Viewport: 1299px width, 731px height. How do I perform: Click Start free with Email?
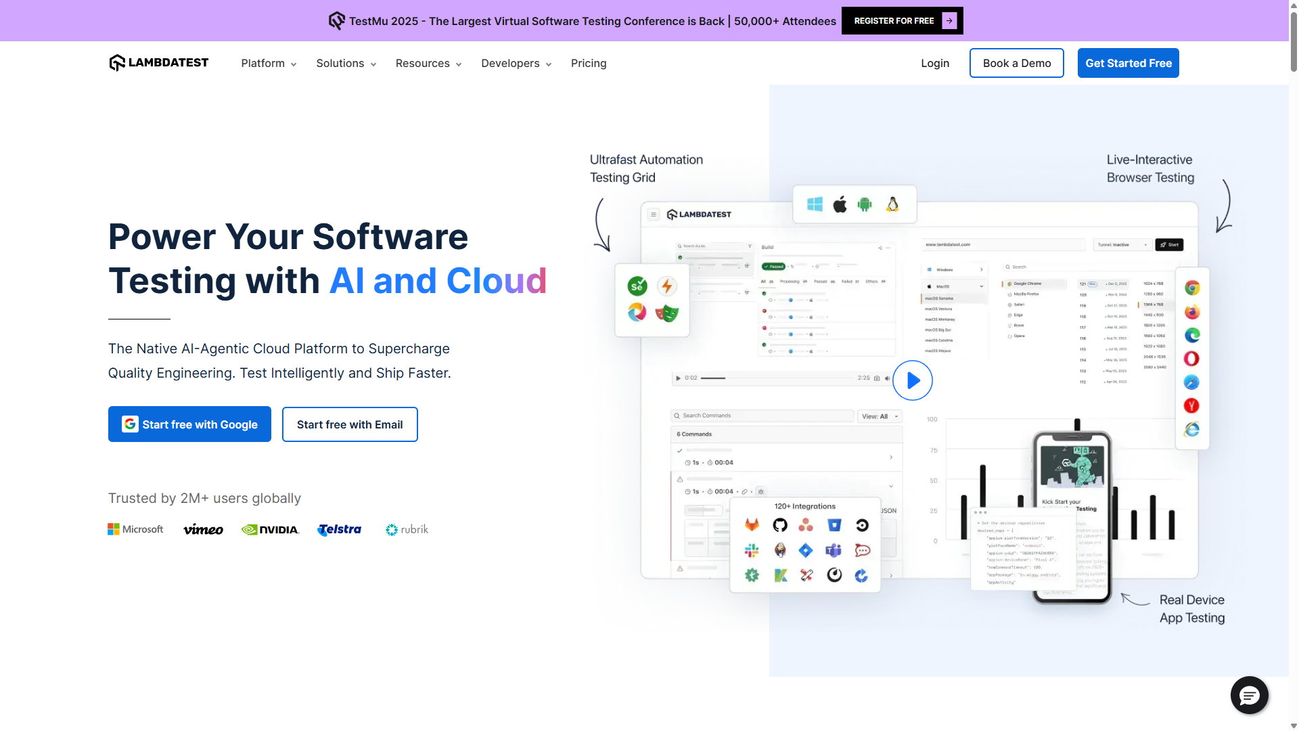point(350,424)
